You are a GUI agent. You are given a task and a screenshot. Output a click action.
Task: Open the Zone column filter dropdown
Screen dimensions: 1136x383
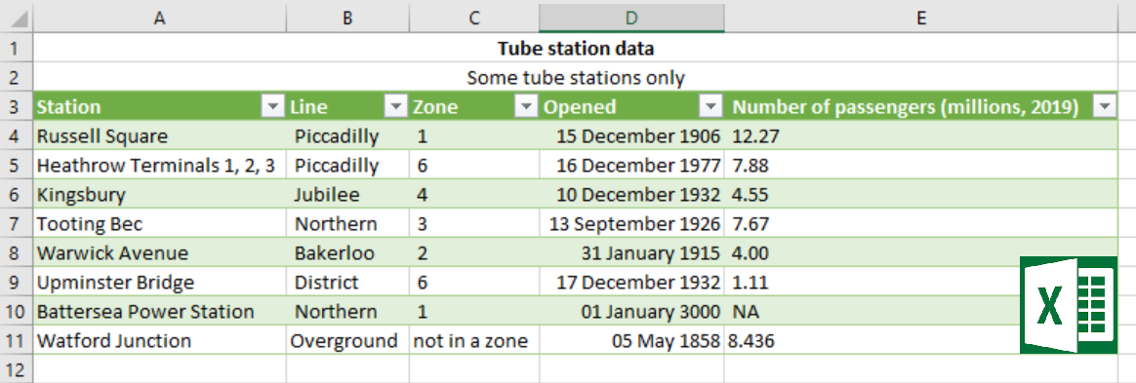pyautogui.click(x=525, y=107)
